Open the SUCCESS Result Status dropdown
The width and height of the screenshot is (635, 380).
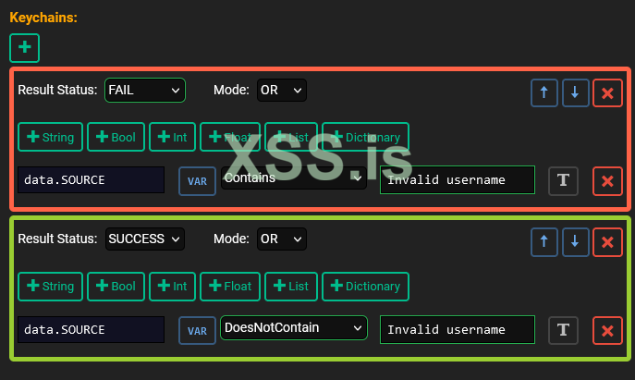pos(145,239)
